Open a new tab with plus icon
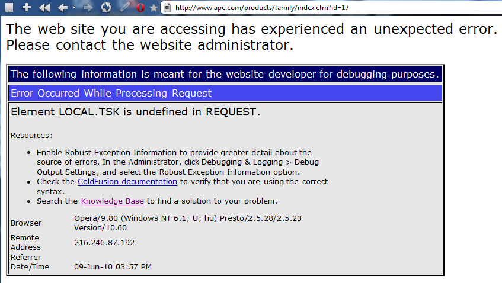The image size is (502, 283). 27,8
